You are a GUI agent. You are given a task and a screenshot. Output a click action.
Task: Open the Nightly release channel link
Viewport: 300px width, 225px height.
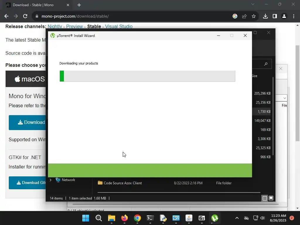55,26
